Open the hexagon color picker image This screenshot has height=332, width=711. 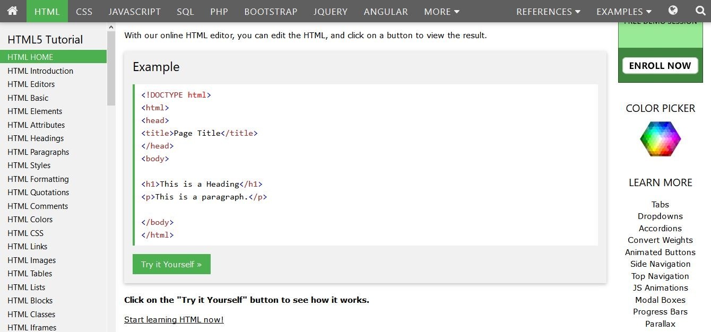click(x=660, y=139)
